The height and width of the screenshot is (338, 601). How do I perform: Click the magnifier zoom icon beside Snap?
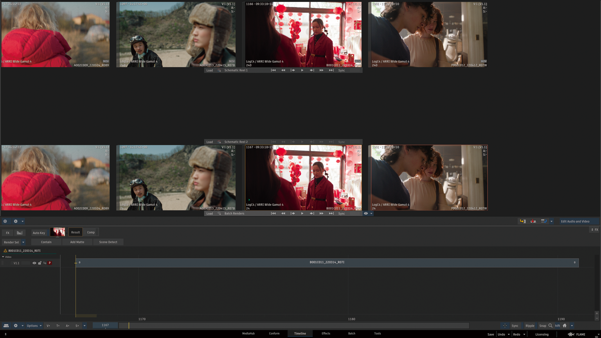pos(551,325)
